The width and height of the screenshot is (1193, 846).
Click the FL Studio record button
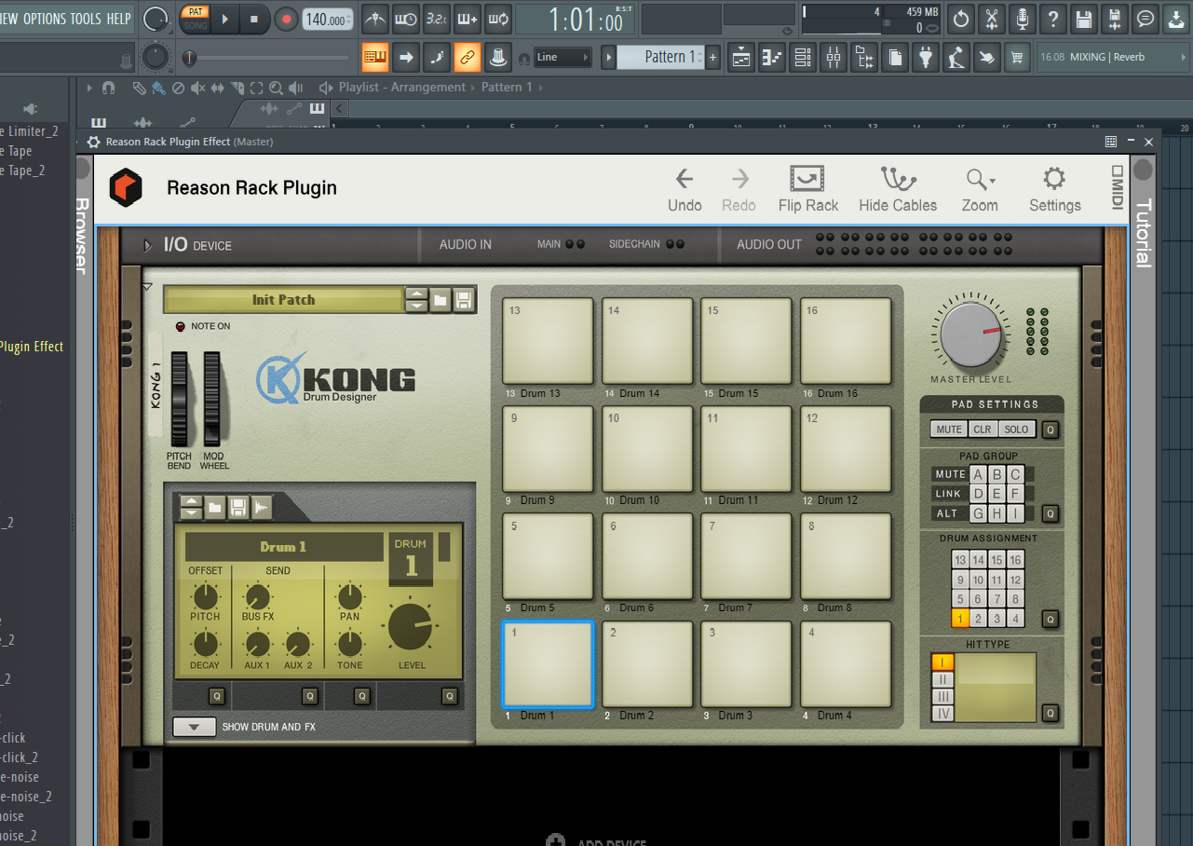click(286, 19)
